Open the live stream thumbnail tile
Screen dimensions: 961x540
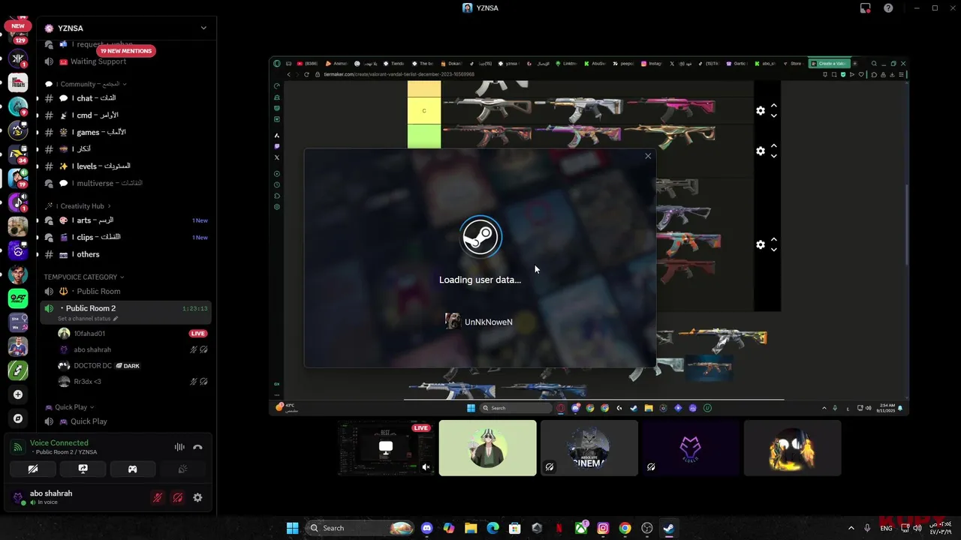pyautogui.click(x=386, y=448)
